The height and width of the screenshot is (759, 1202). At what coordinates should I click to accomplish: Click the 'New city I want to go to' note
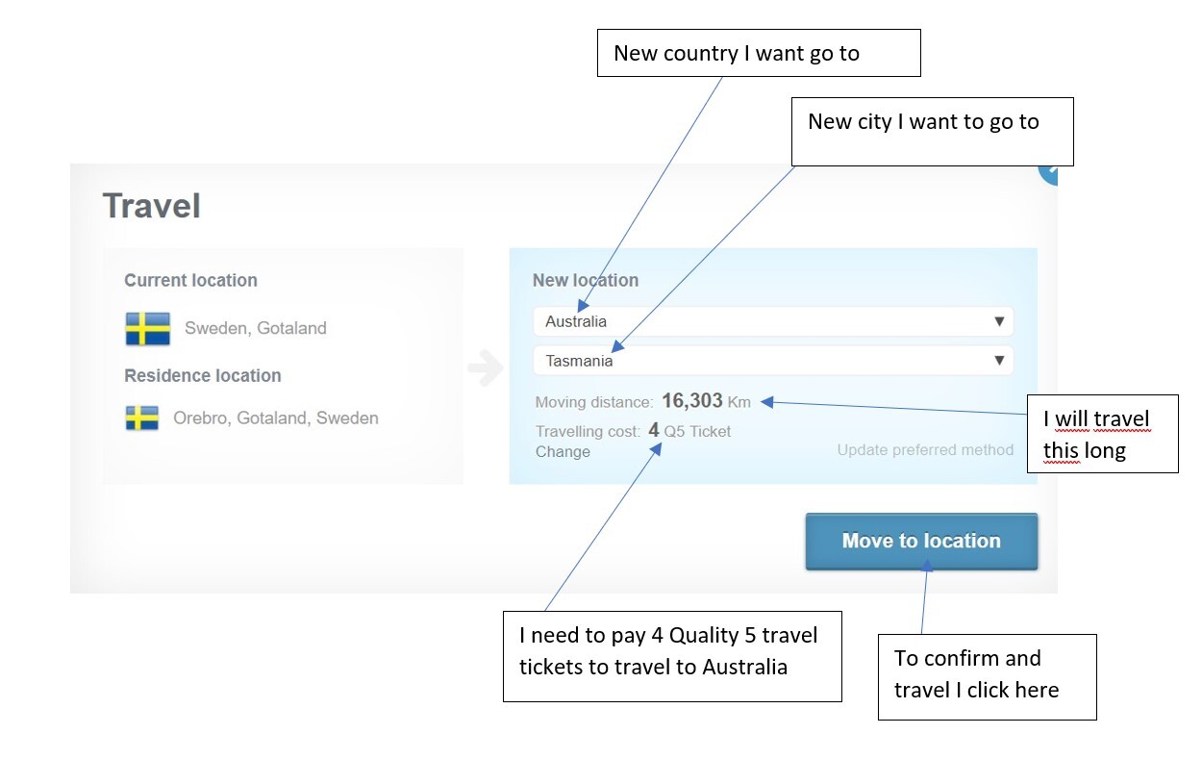(931, 131)
